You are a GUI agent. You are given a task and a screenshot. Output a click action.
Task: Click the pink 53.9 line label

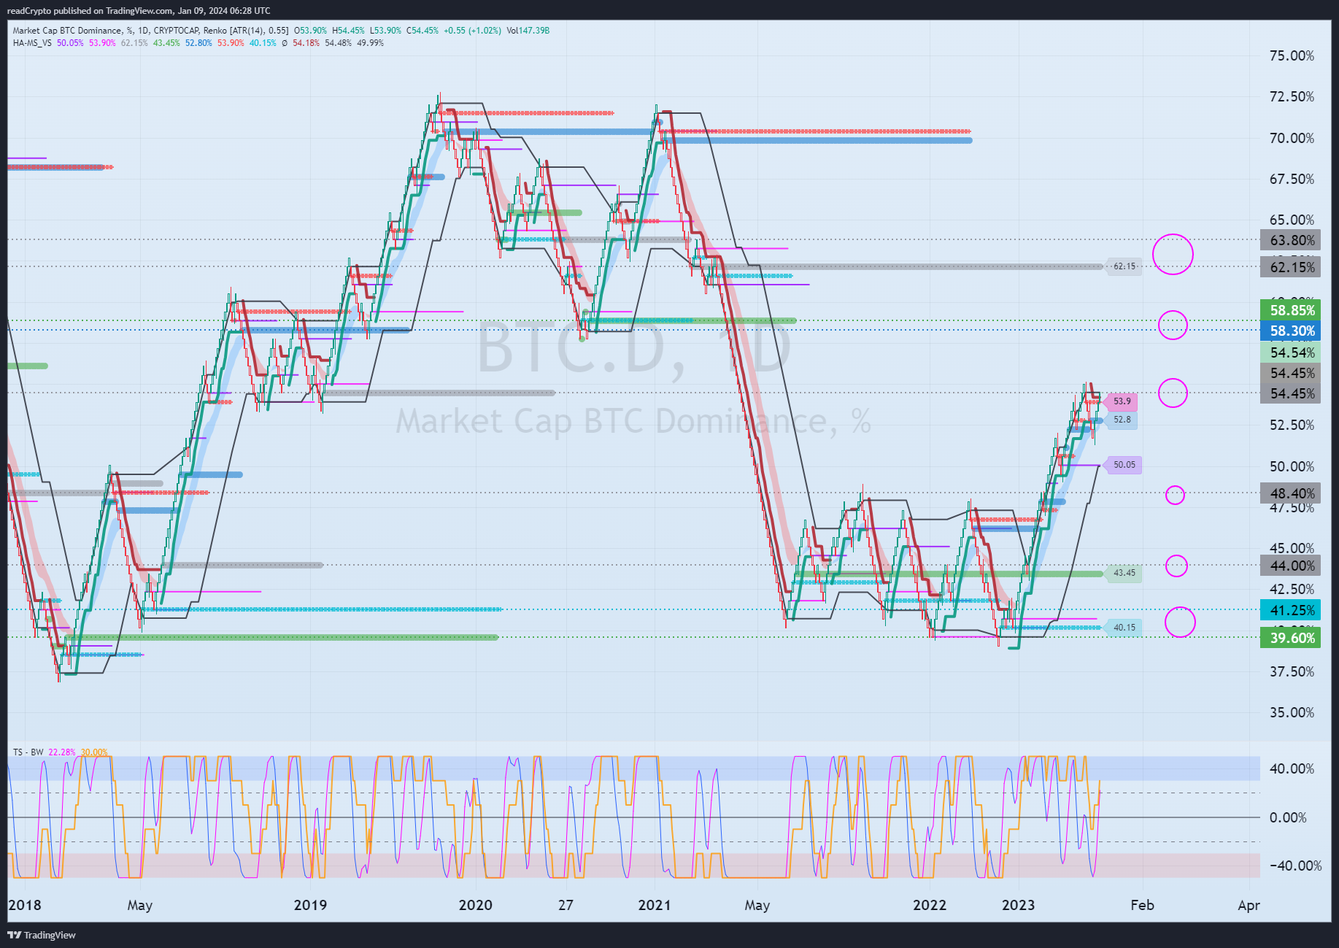click(x=1121, y=401)
